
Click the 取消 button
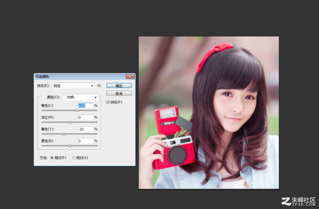click(119, 94)
